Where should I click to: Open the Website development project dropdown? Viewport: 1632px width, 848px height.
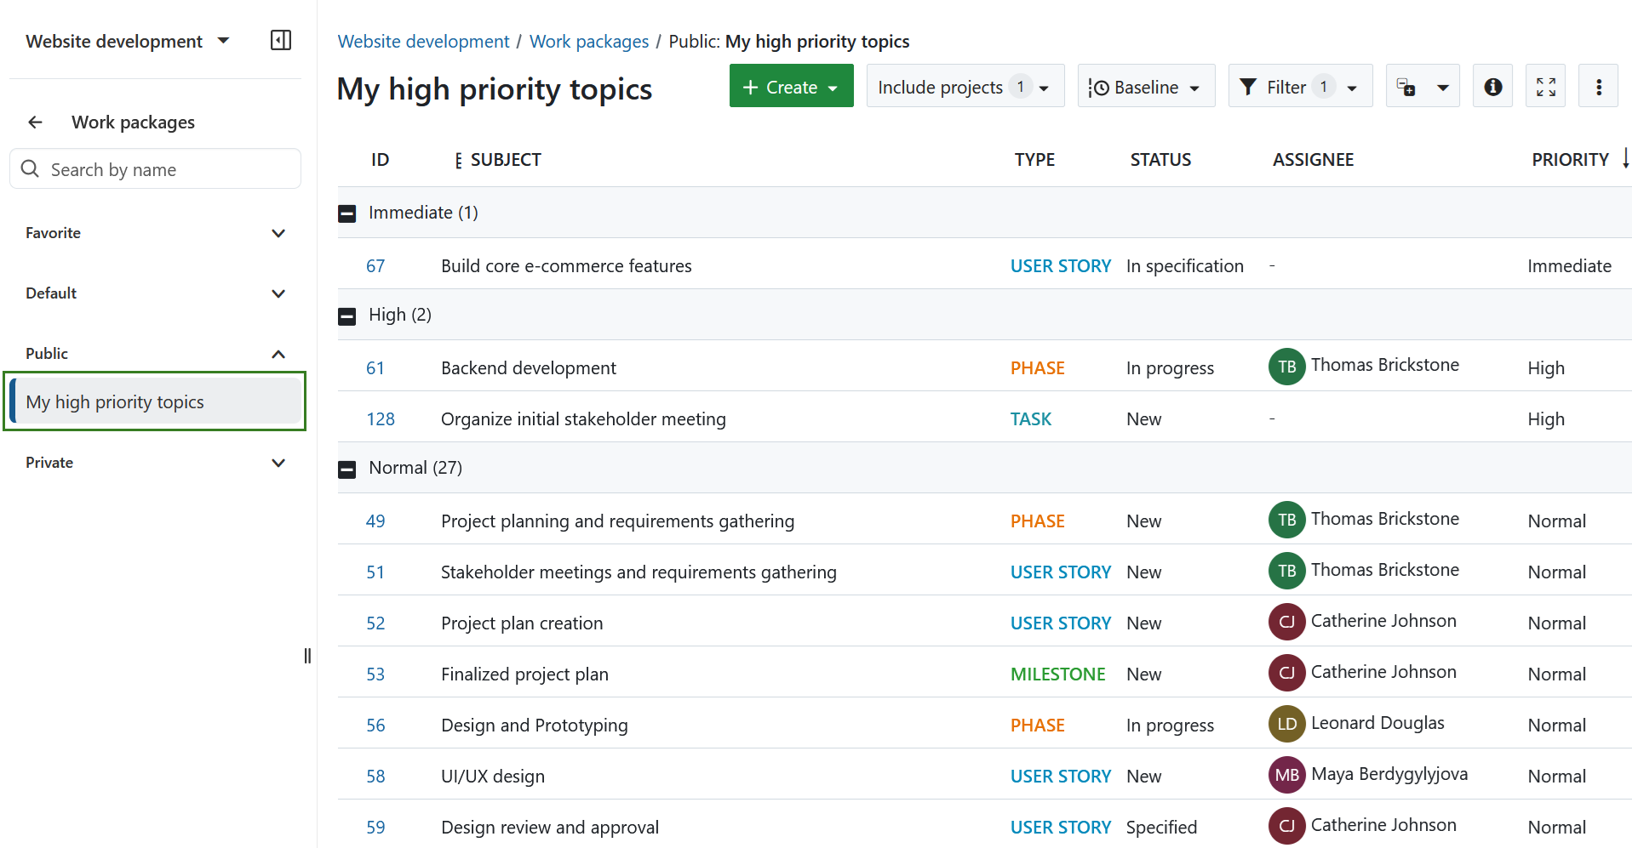point(223,40)
